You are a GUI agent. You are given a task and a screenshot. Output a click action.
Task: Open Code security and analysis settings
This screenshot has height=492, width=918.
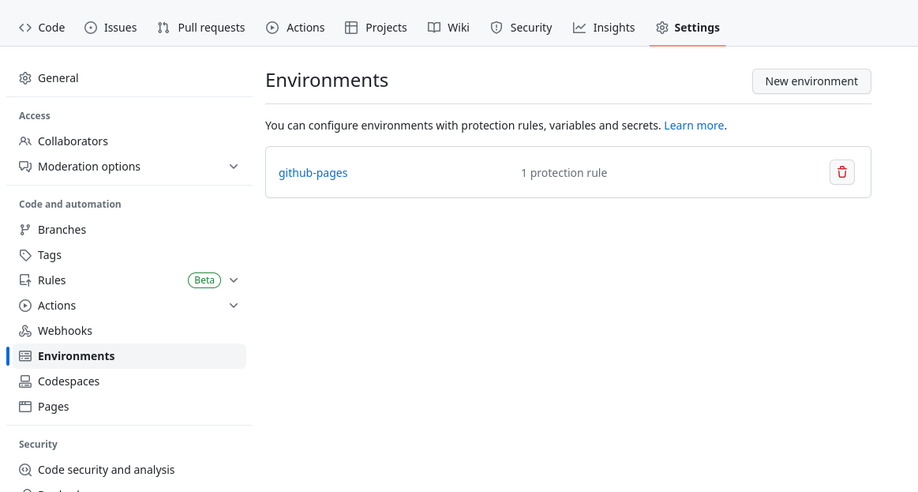tap(106, 469)
